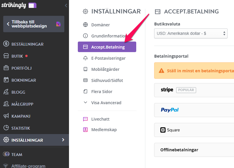Select the Stripe payment gateway
234x168 pixels.
pos(194,90)
